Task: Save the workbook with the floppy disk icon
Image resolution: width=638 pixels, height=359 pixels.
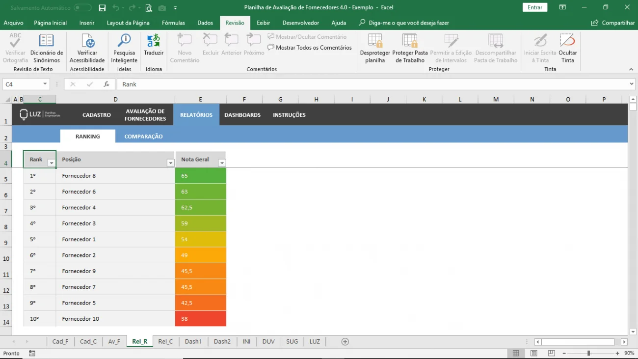Action: [x=102, y=8]
